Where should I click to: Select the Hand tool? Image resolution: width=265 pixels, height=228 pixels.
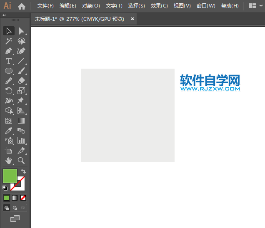point(9,161)
